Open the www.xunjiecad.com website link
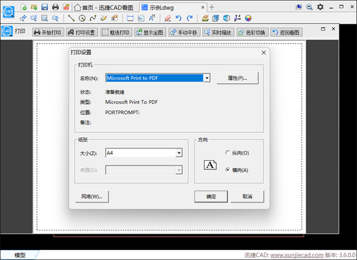This screenshot has height=260, width=357. click(297, 255)
